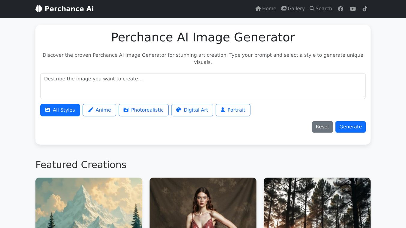Focus the image description prompt box
The image size is (406, 228).
[203, 86]
